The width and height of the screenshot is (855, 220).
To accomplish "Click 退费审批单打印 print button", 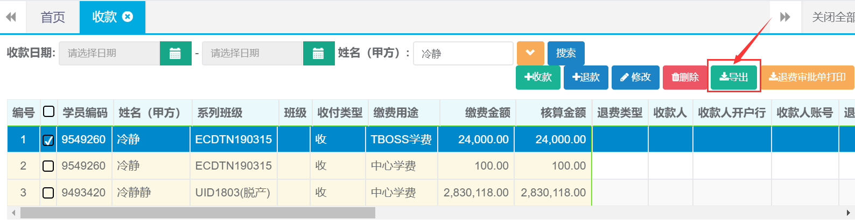I will pos(807,77).
